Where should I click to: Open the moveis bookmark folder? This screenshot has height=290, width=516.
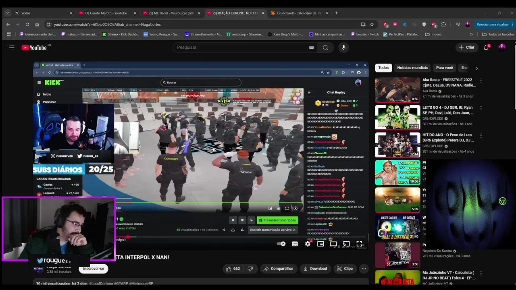[x=433, y=34]
